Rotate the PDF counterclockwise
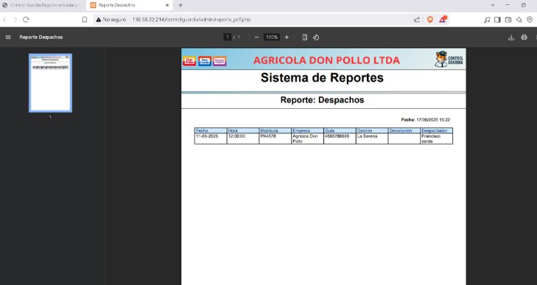 (316, 37)
